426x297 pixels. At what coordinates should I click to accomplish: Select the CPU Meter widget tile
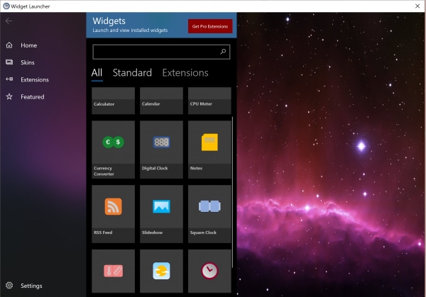pyautogui.click(x=209, y=100)
